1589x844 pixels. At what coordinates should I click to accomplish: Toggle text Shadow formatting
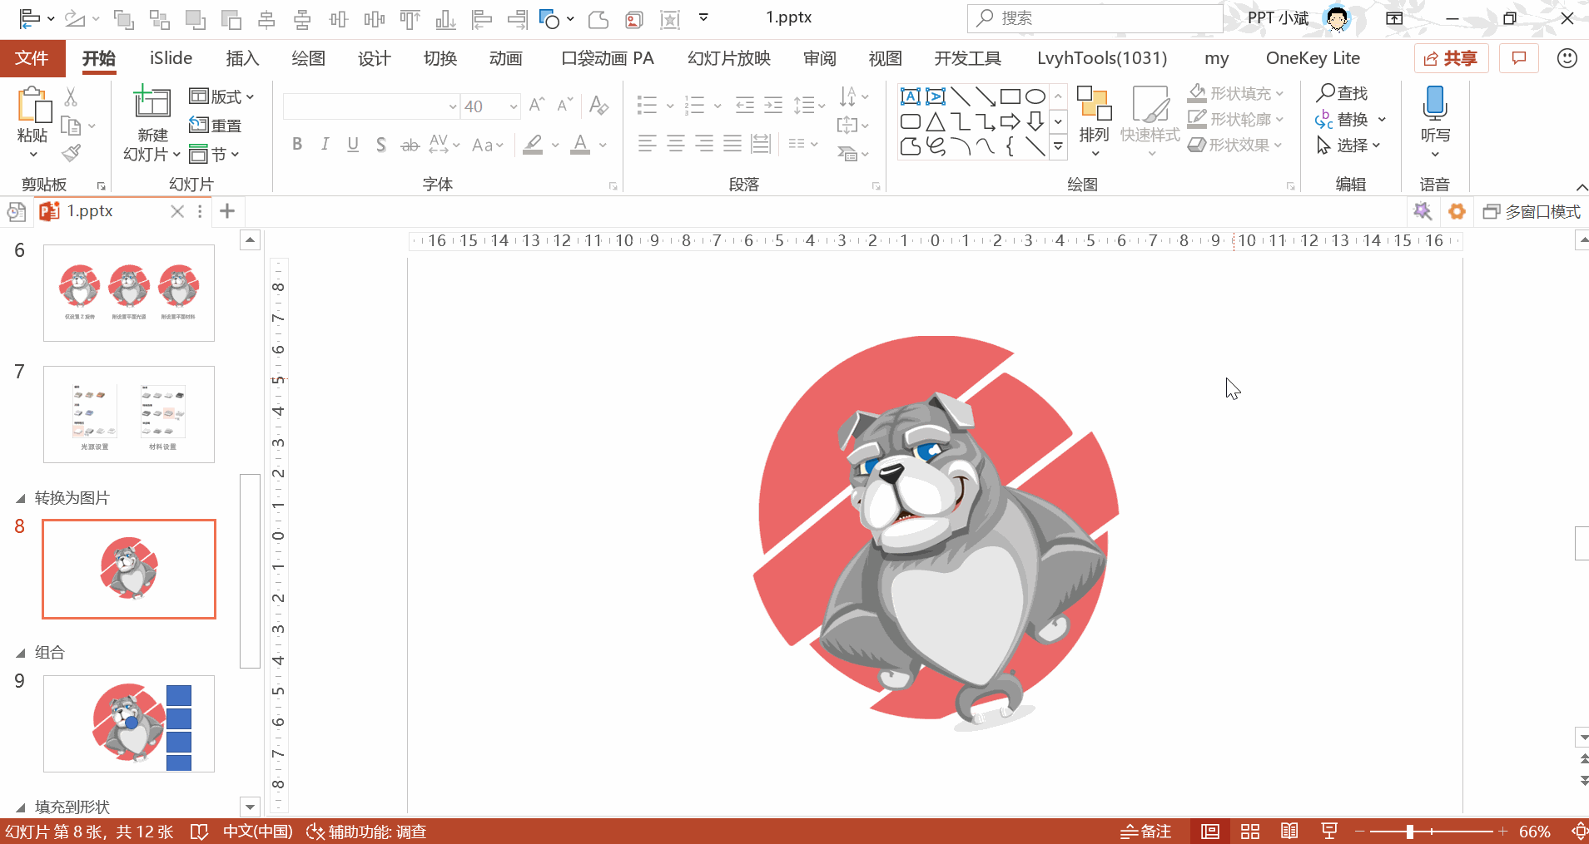381,145
